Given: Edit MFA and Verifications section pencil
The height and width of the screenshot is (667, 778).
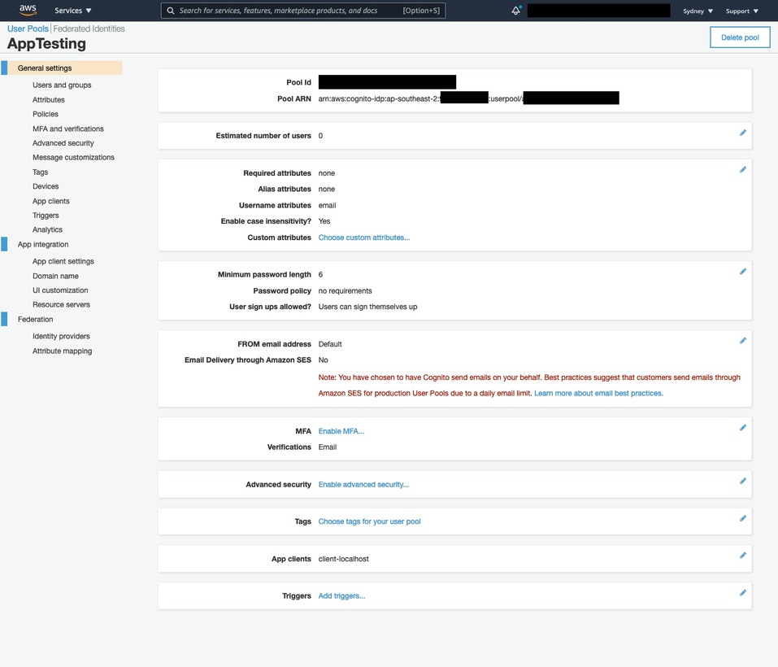Looking at the screenshot, I should click(742, 428).
